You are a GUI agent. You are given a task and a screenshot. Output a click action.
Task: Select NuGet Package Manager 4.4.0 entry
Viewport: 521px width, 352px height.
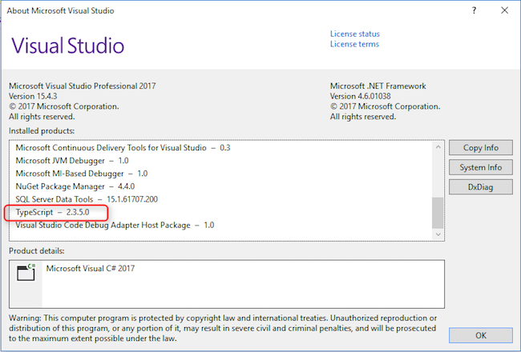click(x=75, y=186)
